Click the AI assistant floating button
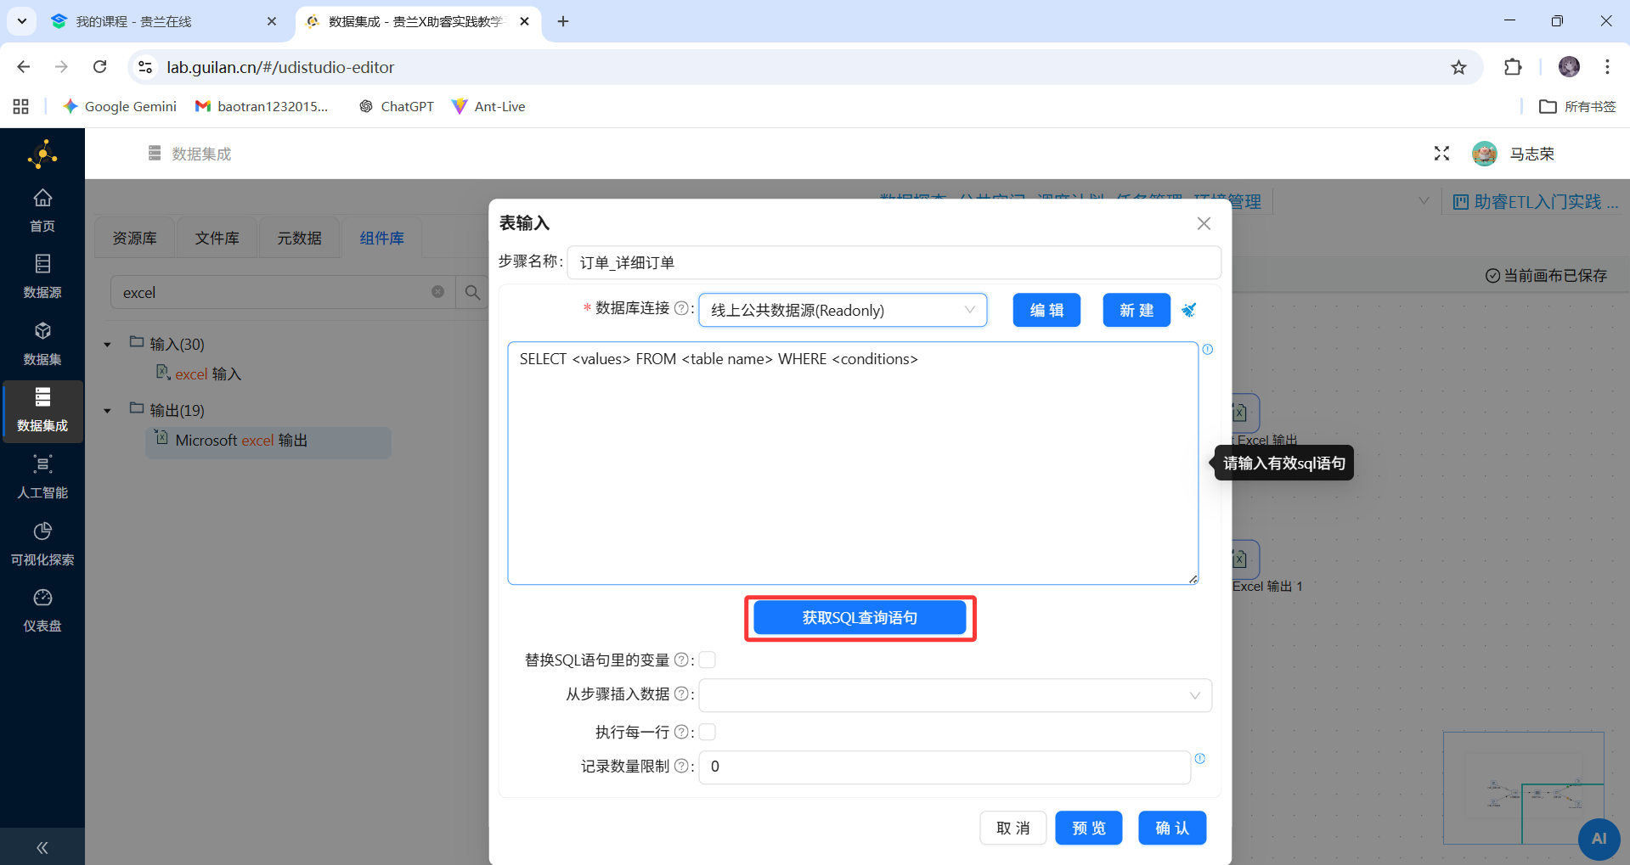This screenshot has height=865, width=1630. tap(1600, 839)
